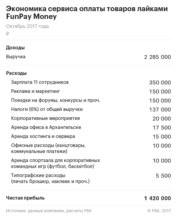Select Корпоративные мероприятия row
The image size is (177, 217).
(88, 118)
